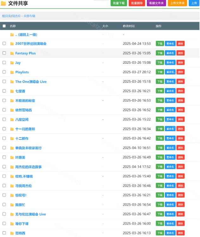Click the 十一月的萧邦 folder icon
Viewport: 200px width, 237px height.
tap(12, 129)
